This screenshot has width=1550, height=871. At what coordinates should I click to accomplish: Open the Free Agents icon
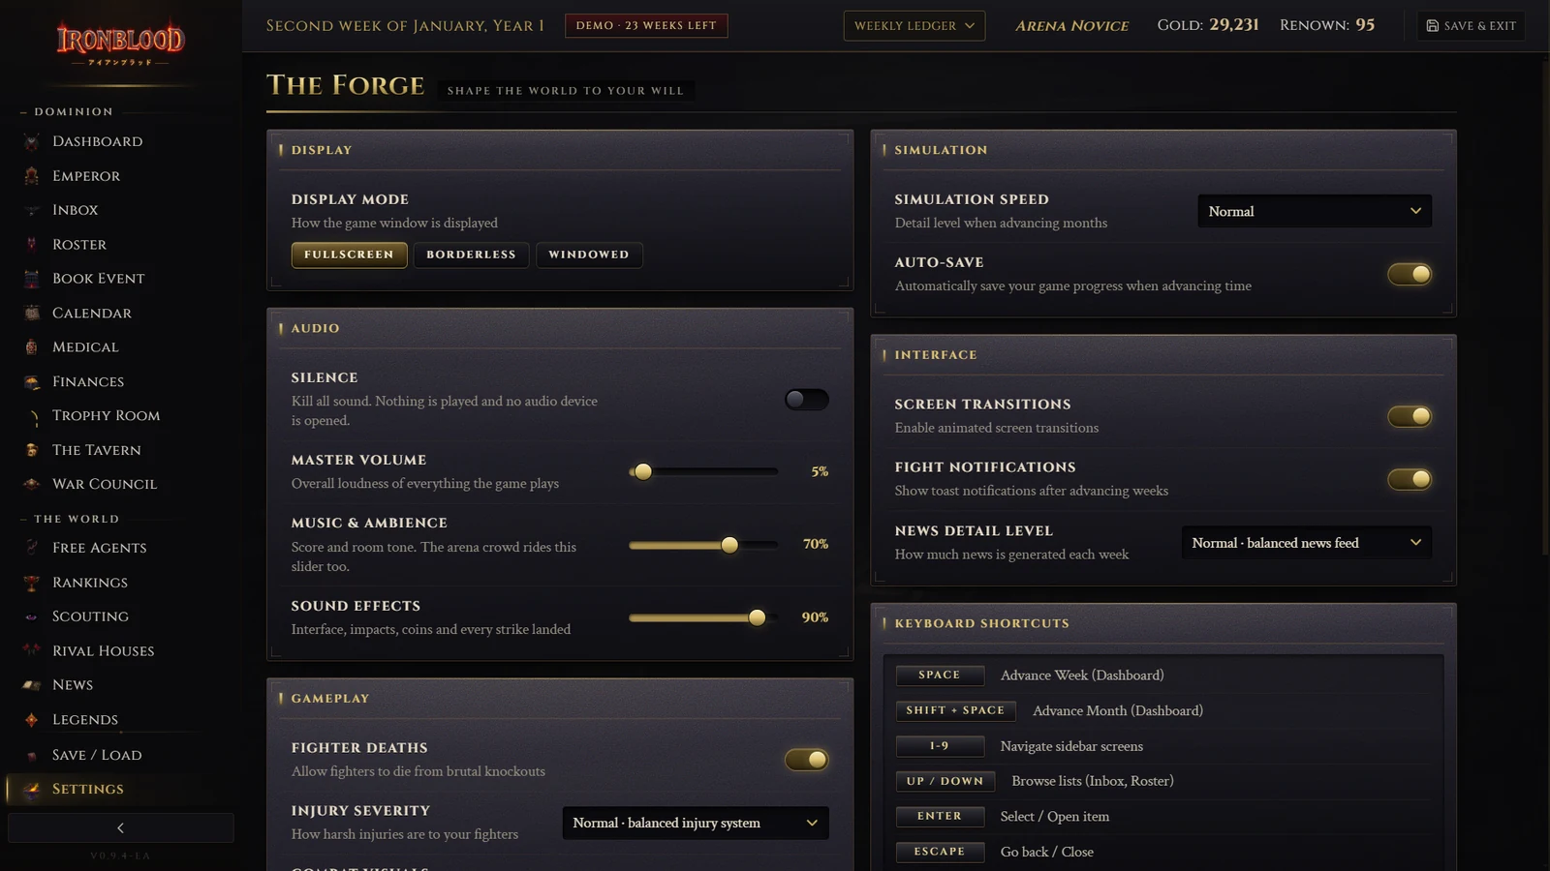(32, 548)
